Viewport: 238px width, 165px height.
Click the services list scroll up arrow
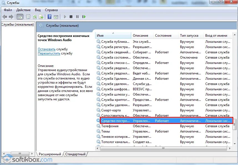(x=235, y=35)
